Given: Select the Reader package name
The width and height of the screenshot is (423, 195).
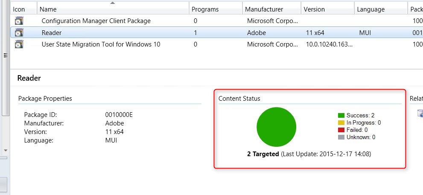Looking at the screenshot, I should [52, 33].
